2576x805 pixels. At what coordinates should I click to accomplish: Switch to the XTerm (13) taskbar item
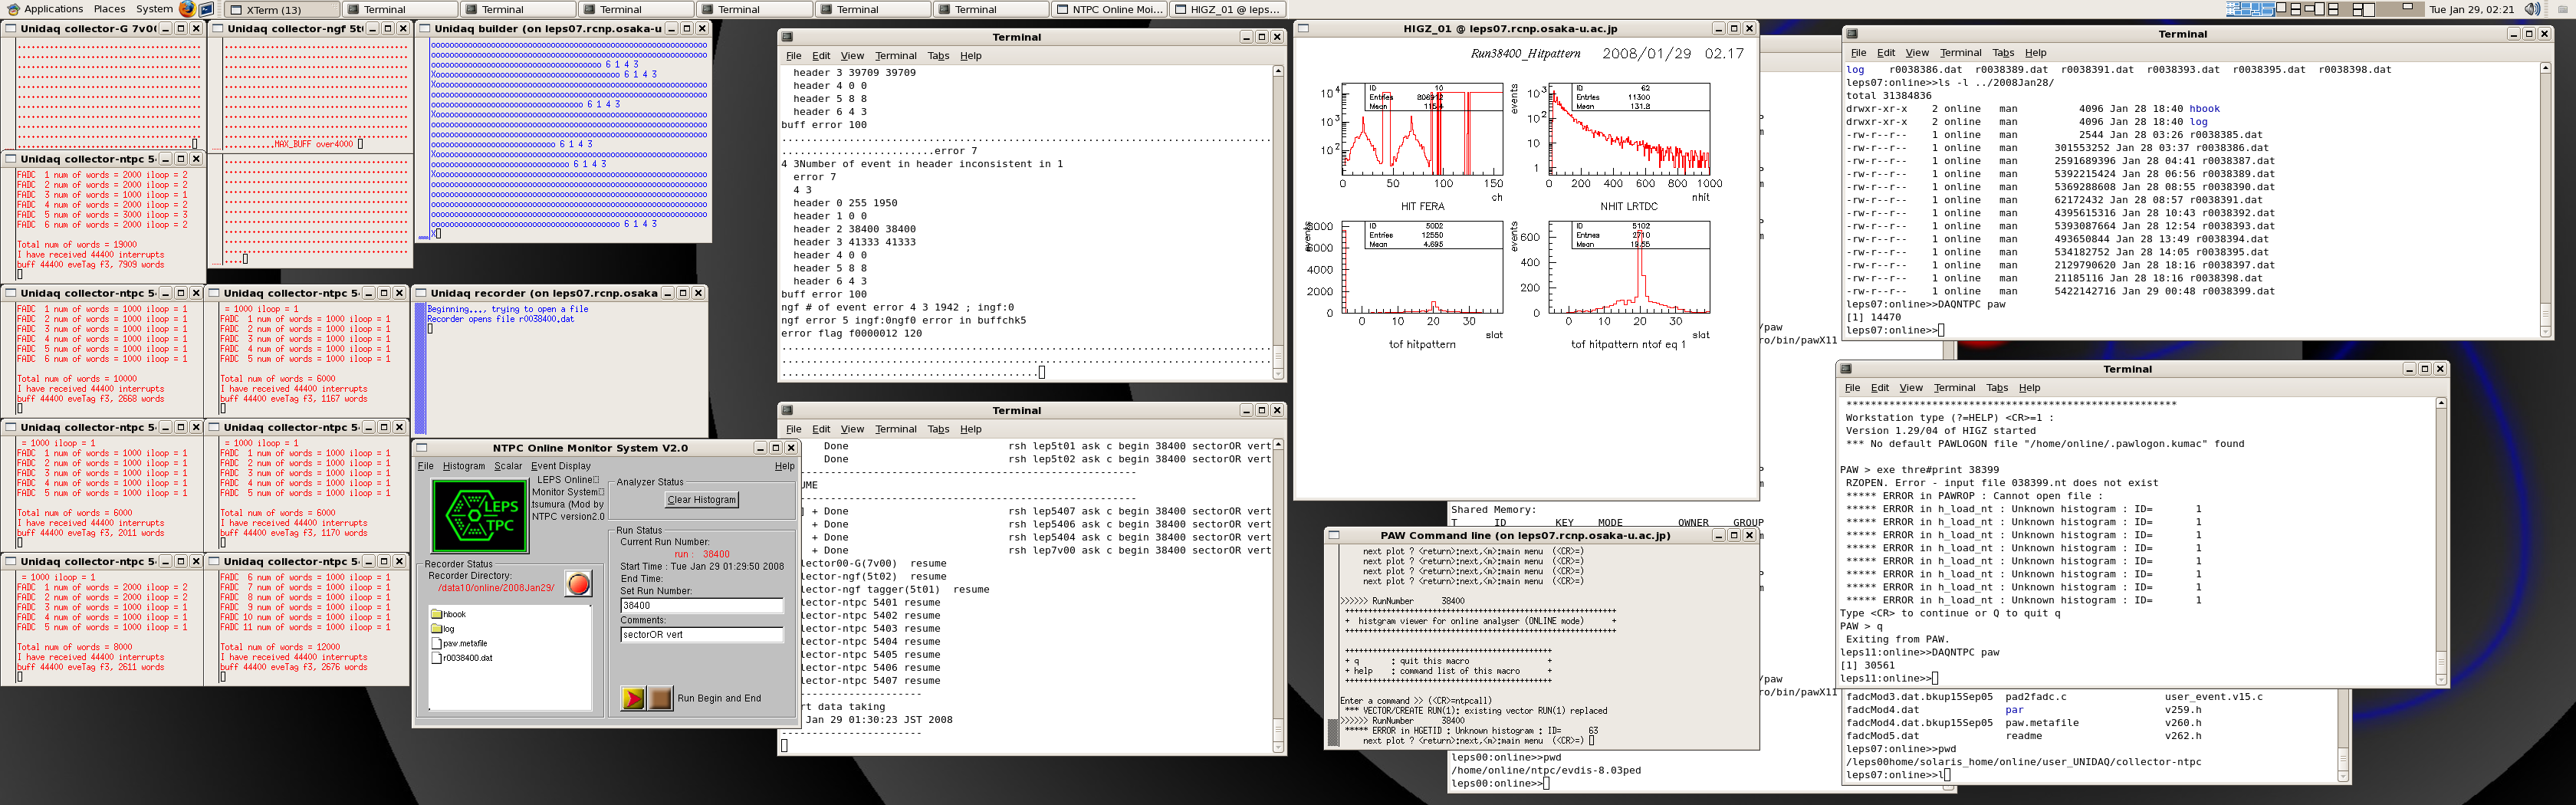(x=281, y=9)
